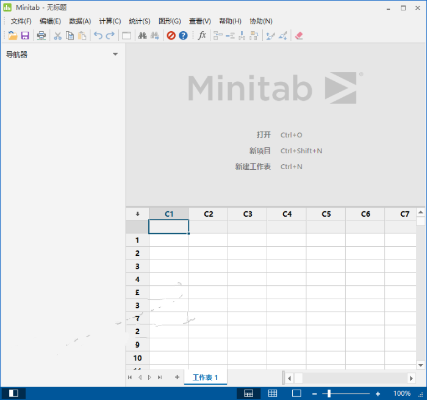Click the red eraser clear icon
Image resolution: width=427 pixels, height=400 pixels.
click(299, 35)
